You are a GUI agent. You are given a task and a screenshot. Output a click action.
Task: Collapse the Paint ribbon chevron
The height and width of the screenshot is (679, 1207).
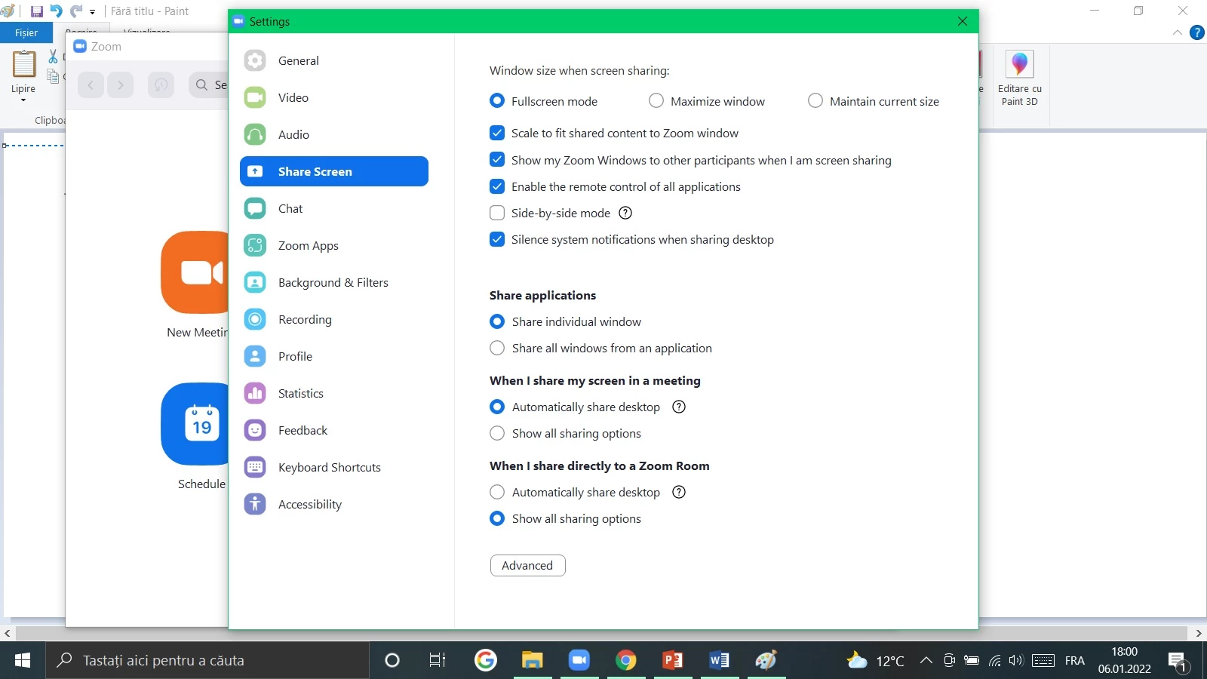[1178, 32]
